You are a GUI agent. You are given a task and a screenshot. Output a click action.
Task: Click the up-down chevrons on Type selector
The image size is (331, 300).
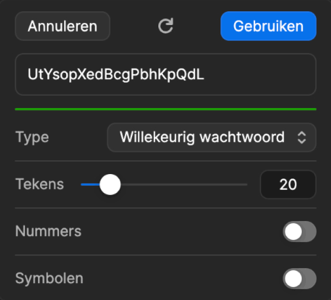[302, 137]
